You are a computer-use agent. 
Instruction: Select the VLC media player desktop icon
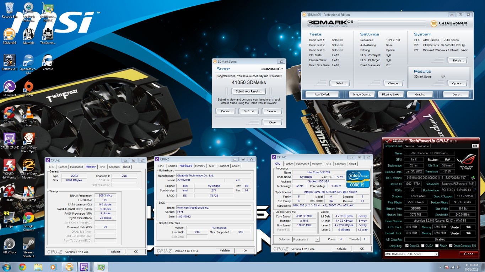click(x=29, y=117)
